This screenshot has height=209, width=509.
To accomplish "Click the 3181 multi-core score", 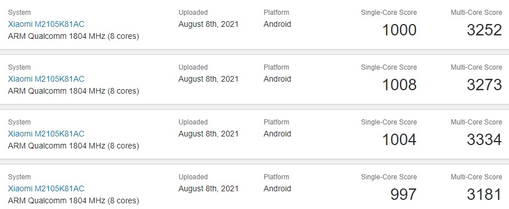I will (484, 194).
